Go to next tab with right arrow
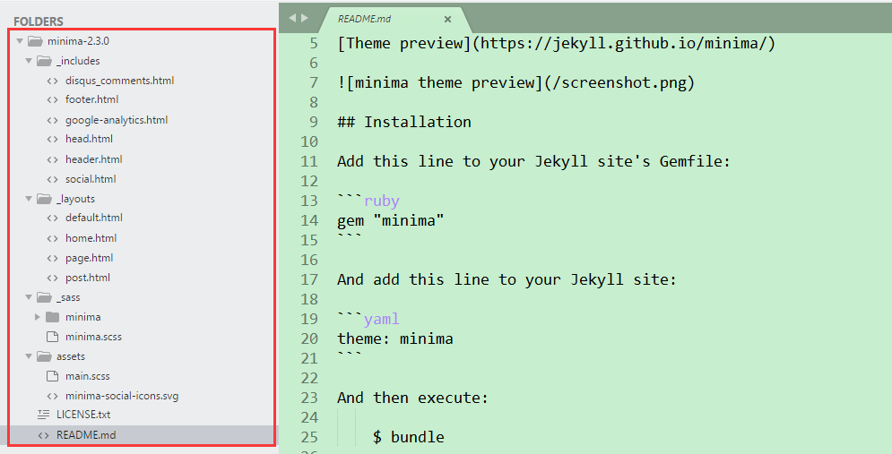This screenshot has height=454, width=892. click(x=305, y=18)
